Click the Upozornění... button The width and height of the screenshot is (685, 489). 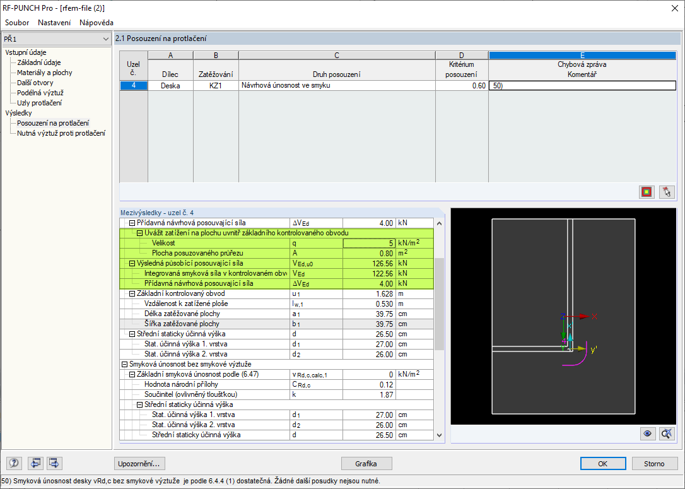(140, 464)
